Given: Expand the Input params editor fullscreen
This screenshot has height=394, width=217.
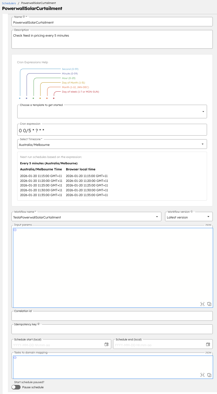Looking at the screenshot, I should pyautogui.click(x=202, y=304).
